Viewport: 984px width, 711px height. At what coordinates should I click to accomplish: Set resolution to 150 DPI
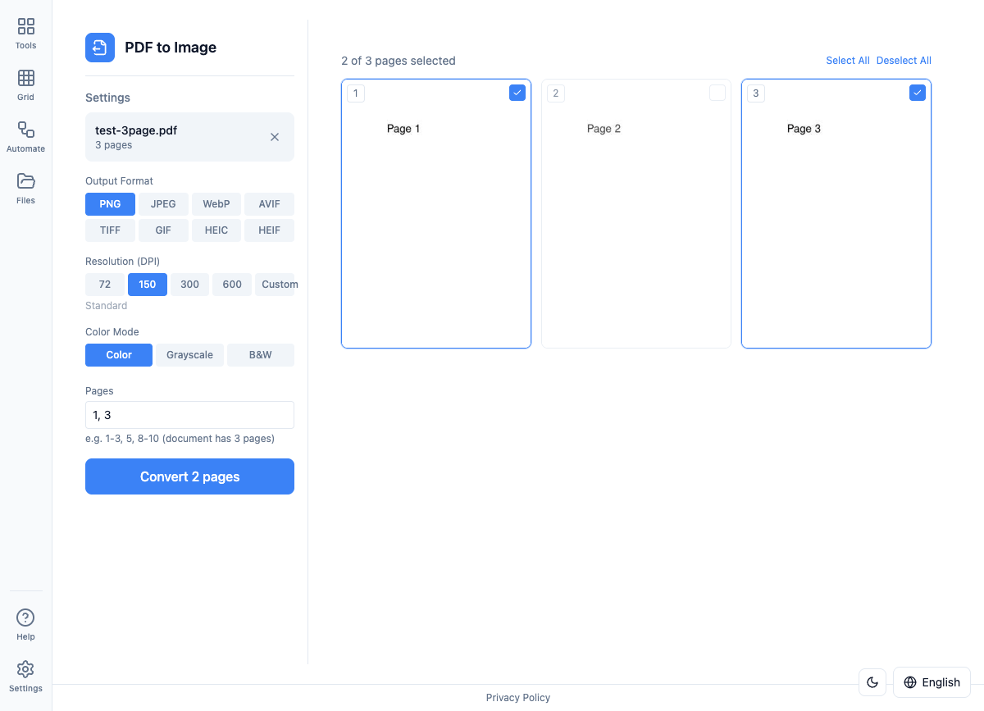coord(148,285)
